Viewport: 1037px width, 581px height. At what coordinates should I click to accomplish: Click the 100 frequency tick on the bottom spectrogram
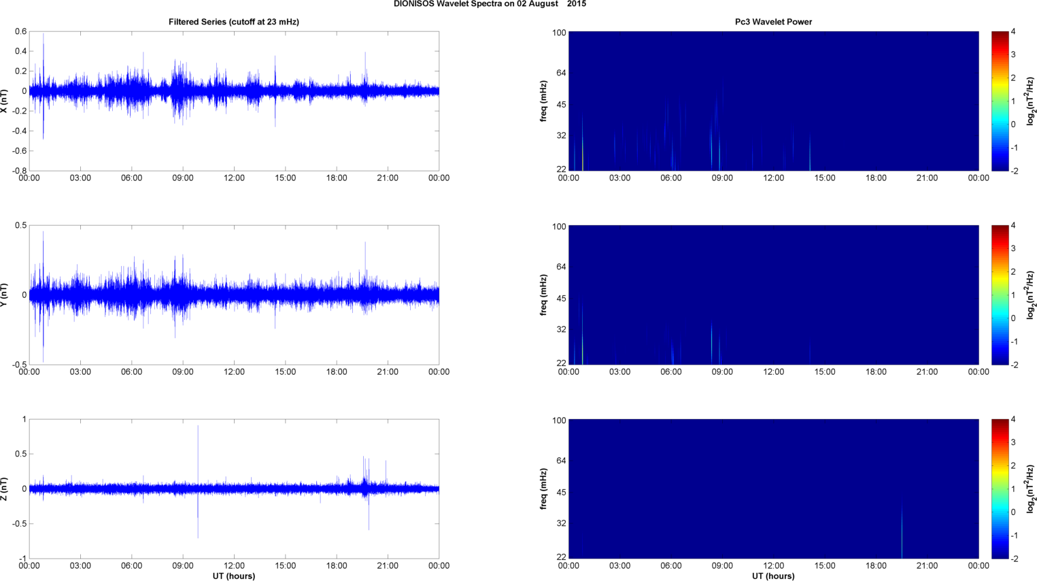point(559,420)
